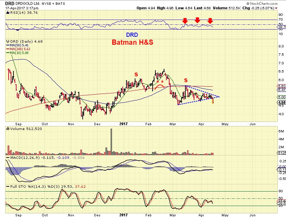Click the RSI(14) 38.76 indicator label
This screenshot has height=217, width=286.
24,13
